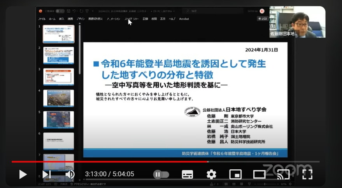Select slide 5 thumbnail

(x=59, y=120)
